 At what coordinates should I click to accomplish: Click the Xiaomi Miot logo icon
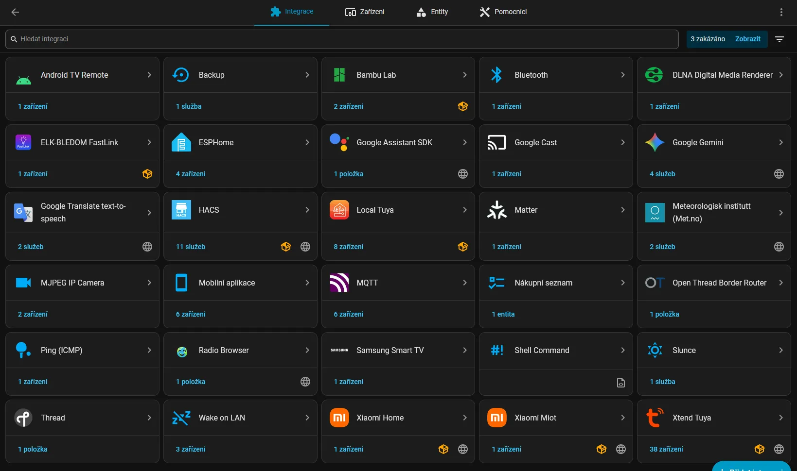pyautogui.click(x=496, y=418)
